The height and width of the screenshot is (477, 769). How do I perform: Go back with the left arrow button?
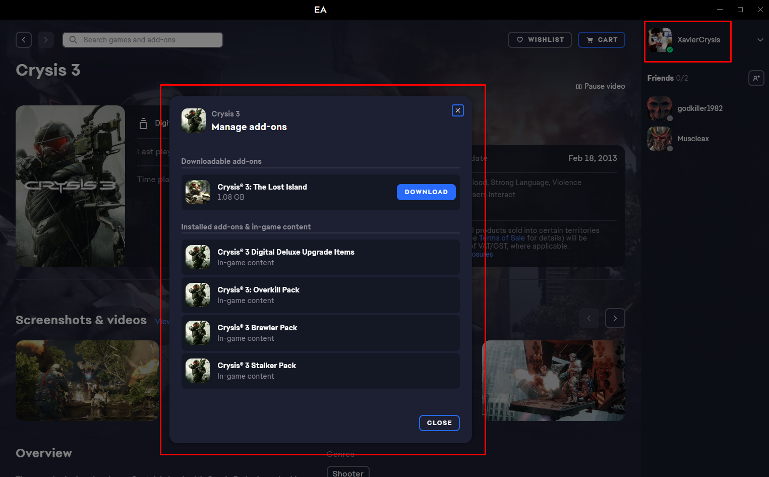24,40
